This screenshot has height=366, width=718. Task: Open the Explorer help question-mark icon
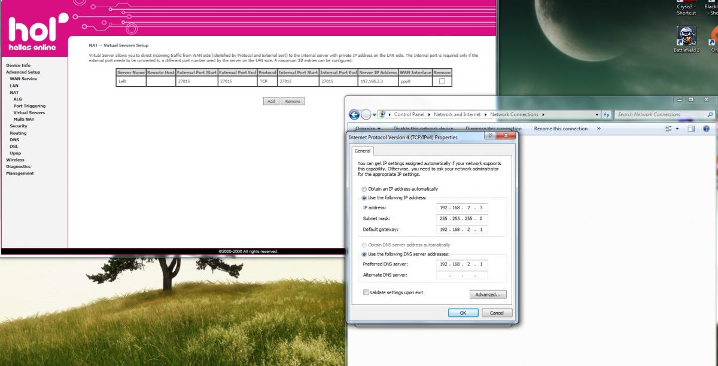tap(706, 129)
